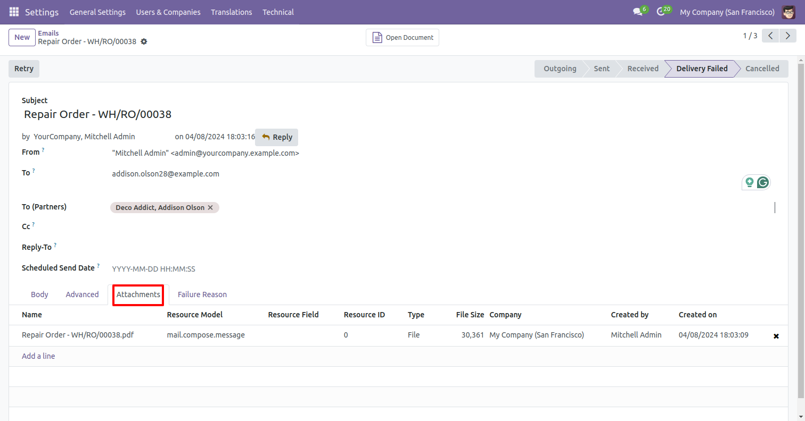805x421 pixels.
Task: Open the gear actions menu beside record title
Action: [x=144, y=41]
